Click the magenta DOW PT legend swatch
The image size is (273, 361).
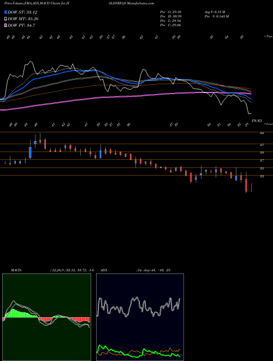coord(5,25)
